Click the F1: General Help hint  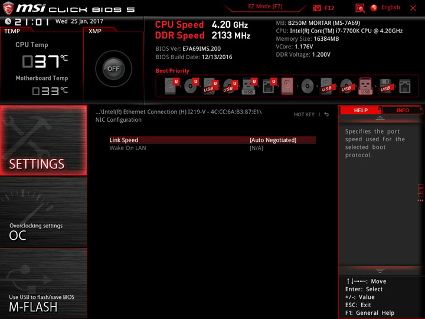click(370, 313)
